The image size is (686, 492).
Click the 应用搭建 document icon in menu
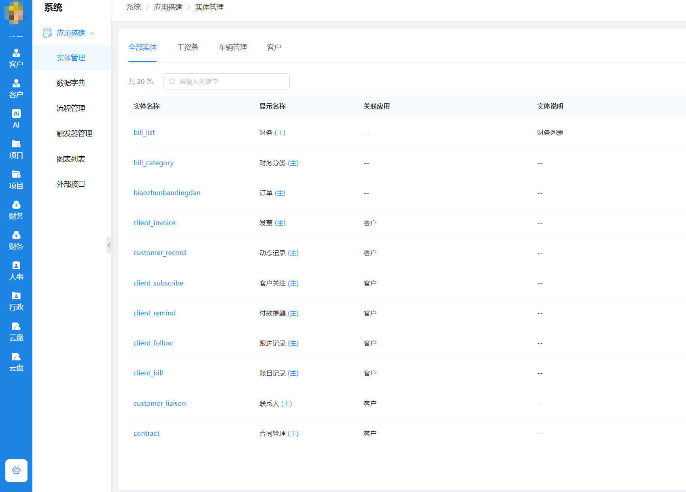click(47, 33)
